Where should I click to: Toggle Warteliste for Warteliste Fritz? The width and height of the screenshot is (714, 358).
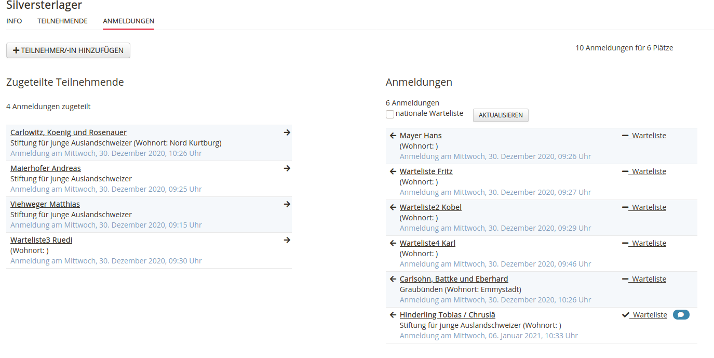click(x=644, y=171)
